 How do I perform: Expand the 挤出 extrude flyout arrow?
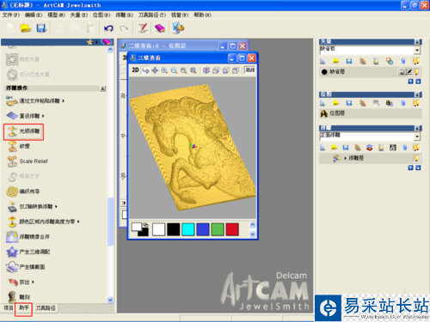[x=33, y=282]
